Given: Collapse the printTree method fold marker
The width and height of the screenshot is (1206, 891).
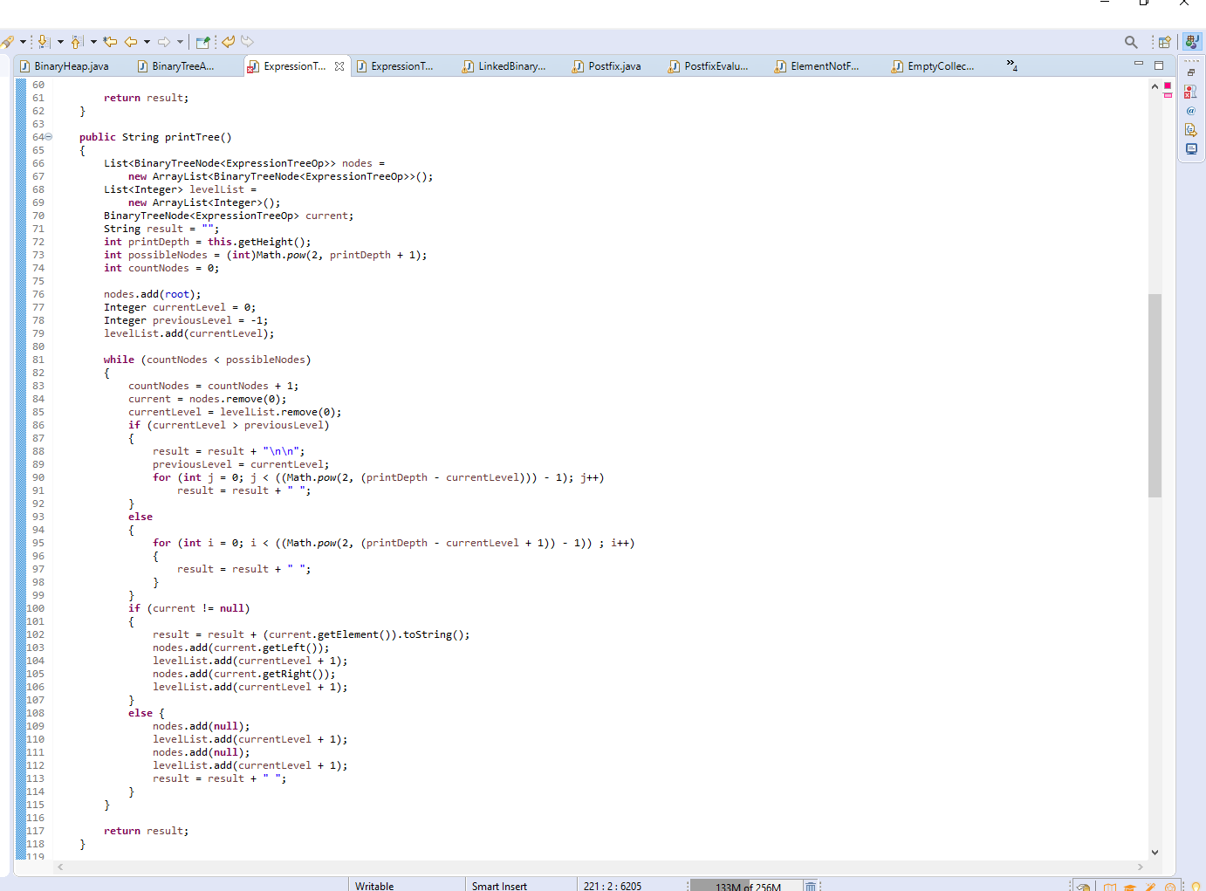Looking at the screenshot, I should [48, 137].
